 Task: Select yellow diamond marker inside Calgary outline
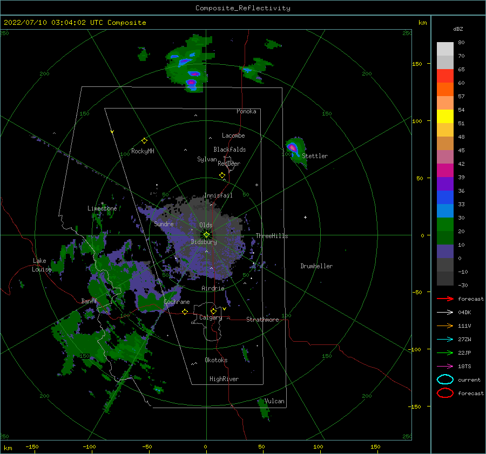[x=213, y=311]
